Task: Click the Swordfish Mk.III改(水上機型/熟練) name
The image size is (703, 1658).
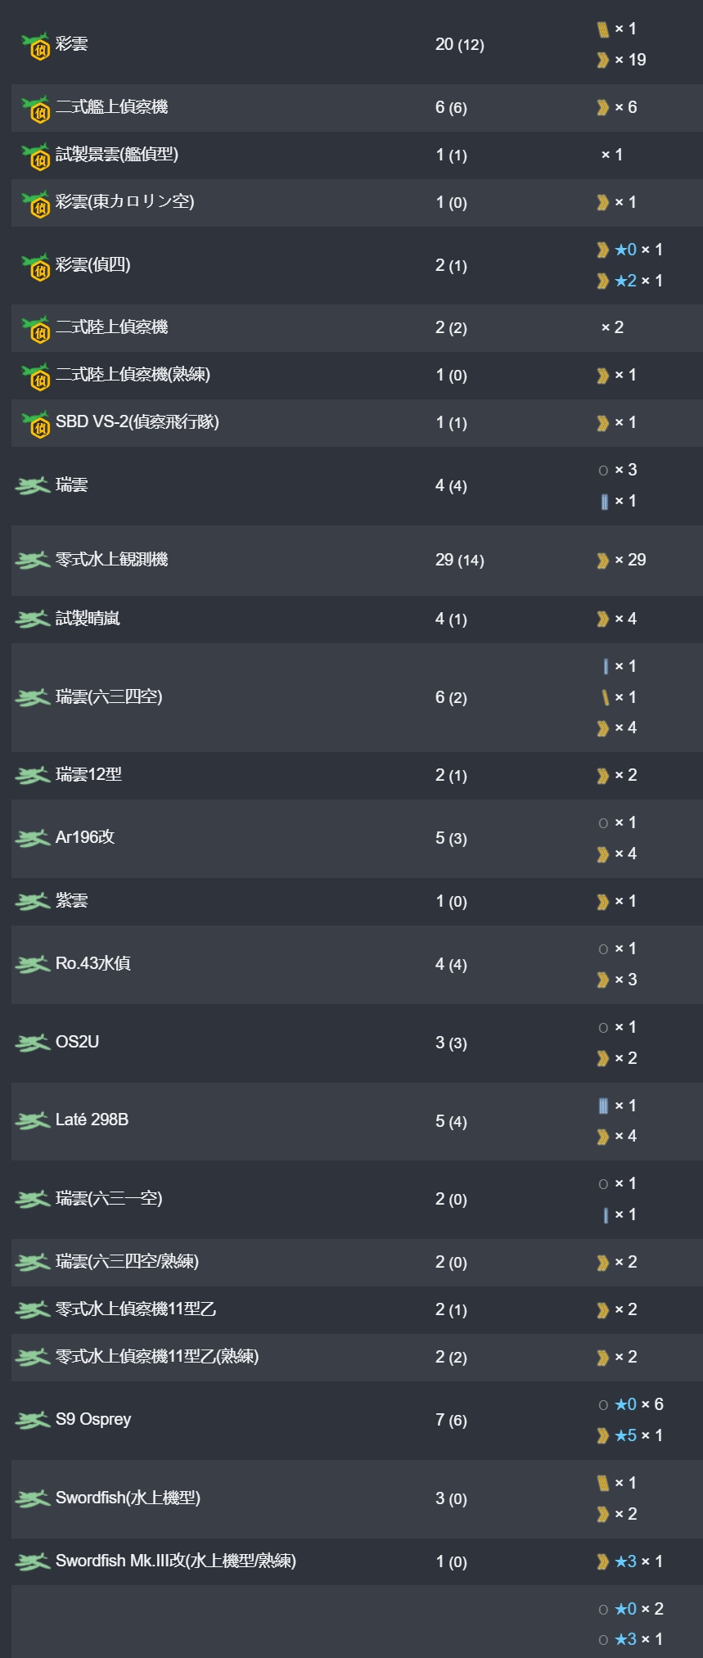Action: [176, 1561]
